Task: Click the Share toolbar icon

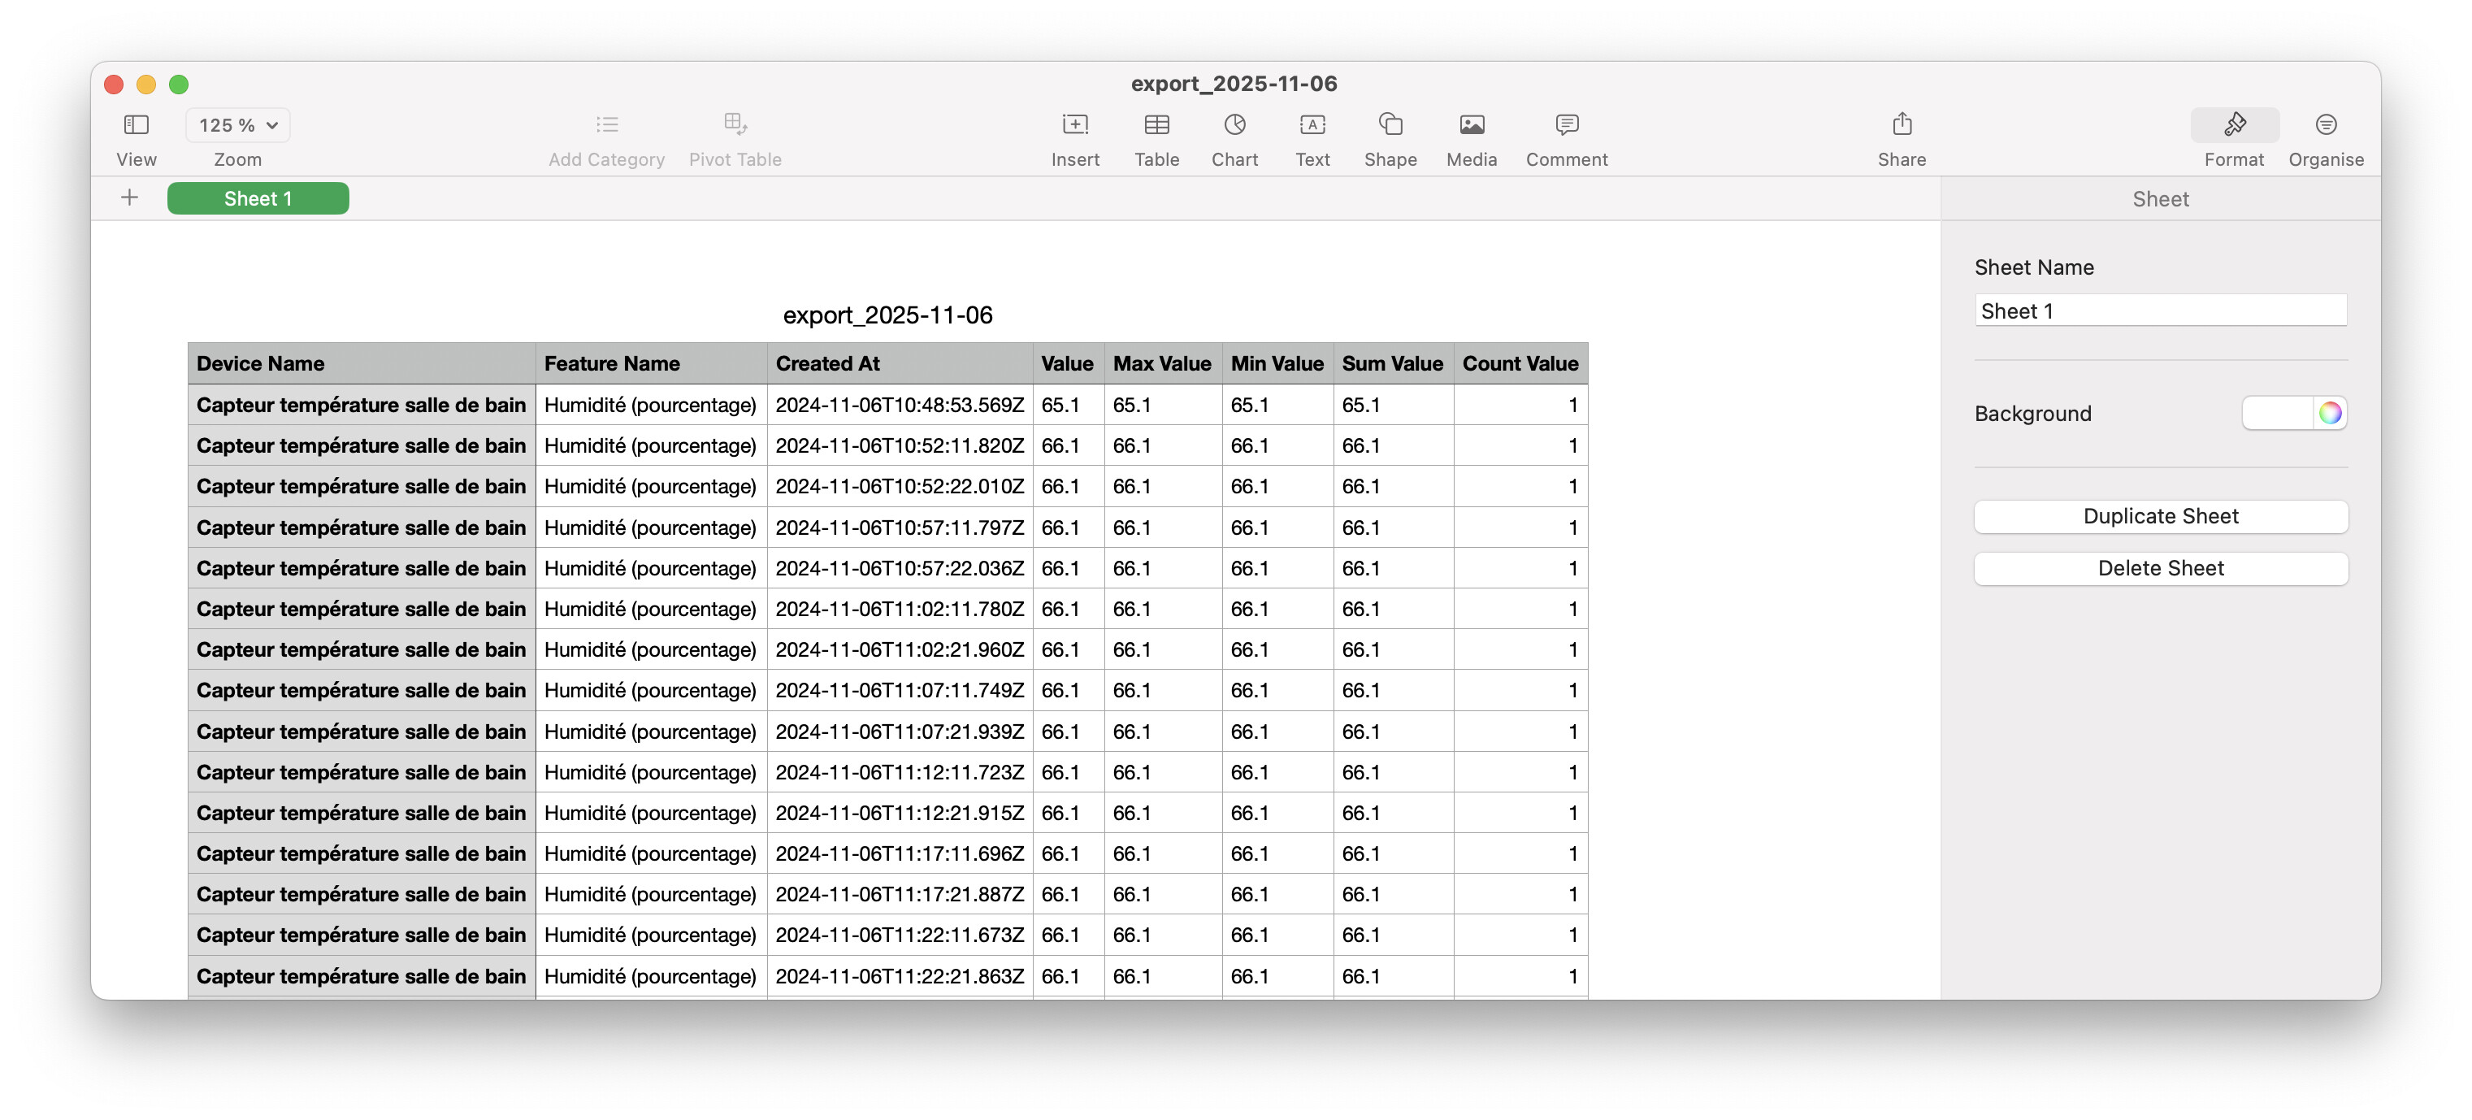Action: pos(1901,125)
